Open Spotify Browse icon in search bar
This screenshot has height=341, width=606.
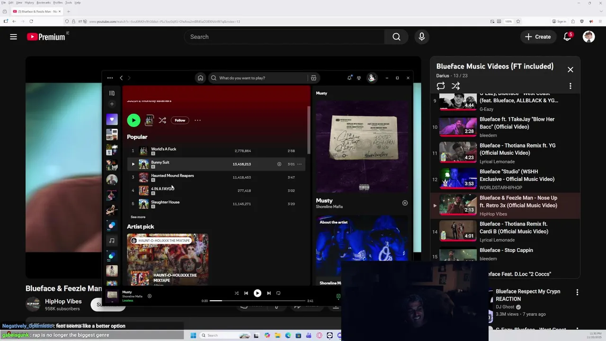click(313, 78)
